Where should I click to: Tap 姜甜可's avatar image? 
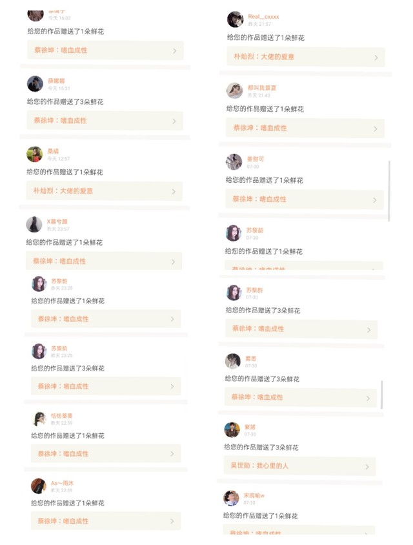tap(234, 162)
